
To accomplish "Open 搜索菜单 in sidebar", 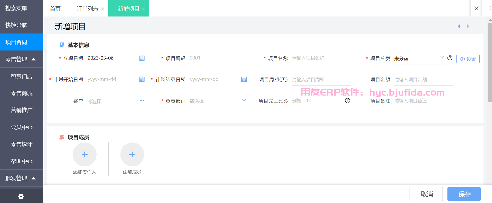I will [22, 8].
